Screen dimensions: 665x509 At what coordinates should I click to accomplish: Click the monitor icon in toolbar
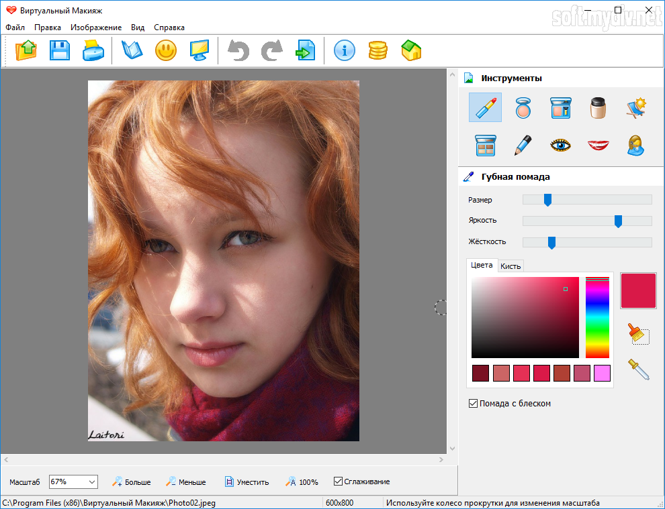[x=199, y=50]
